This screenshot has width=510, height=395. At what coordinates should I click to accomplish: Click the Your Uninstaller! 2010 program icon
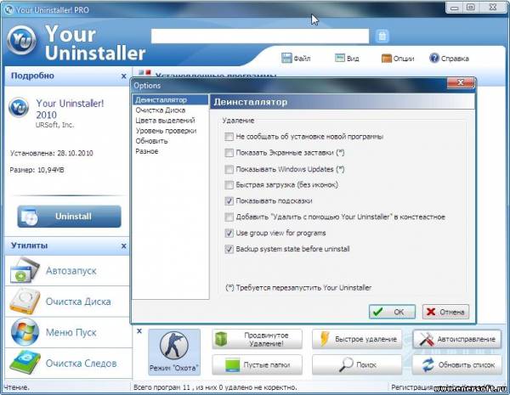click(x=19, y=107)
